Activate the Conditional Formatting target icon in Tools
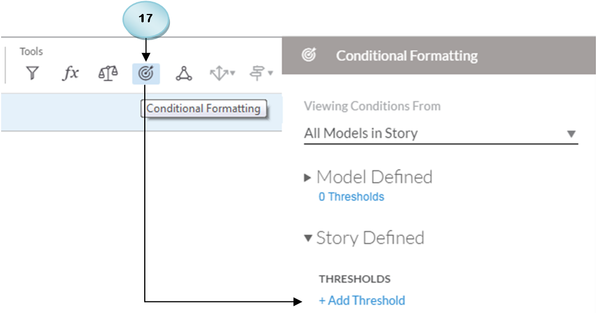 [146, 73]
